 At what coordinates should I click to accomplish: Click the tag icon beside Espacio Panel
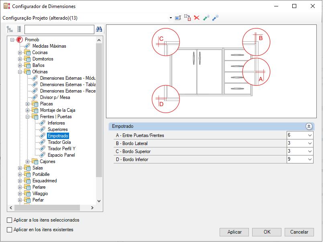tap(43, 155)
